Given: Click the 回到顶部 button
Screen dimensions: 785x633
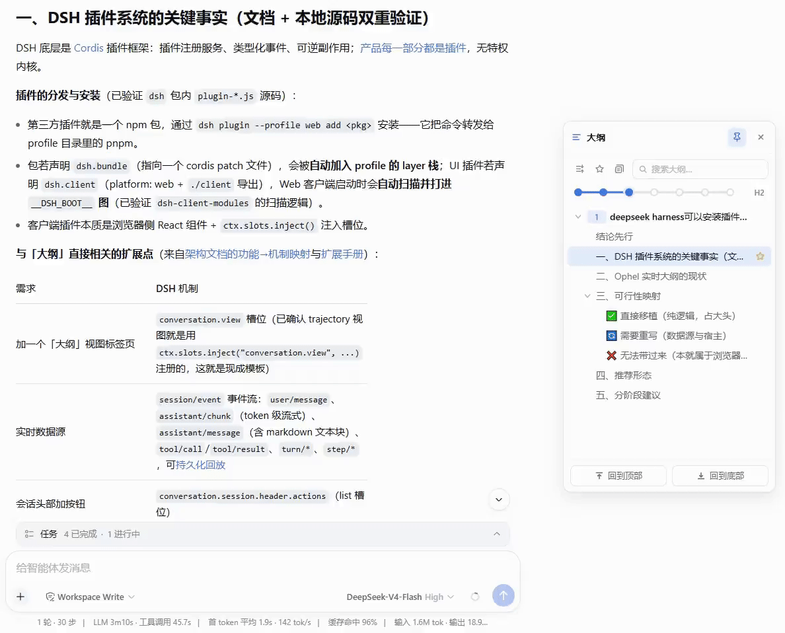Looking at the screenshot, I should tap(618, 476).
